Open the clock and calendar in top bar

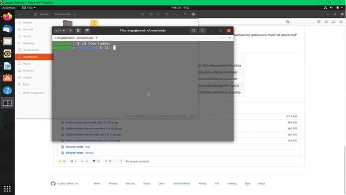point(180,8)
